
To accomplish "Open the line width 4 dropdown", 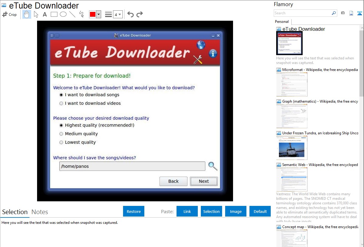I will 118,14.
